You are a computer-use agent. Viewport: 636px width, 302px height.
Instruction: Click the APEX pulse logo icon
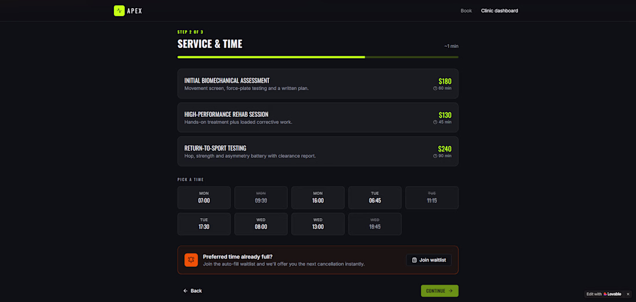click(x=119, y=10)
